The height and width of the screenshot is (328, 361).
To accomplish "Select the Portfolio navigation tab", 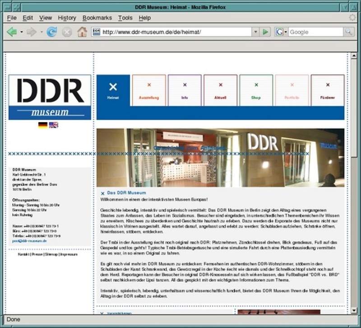I will tap(292, 90).
